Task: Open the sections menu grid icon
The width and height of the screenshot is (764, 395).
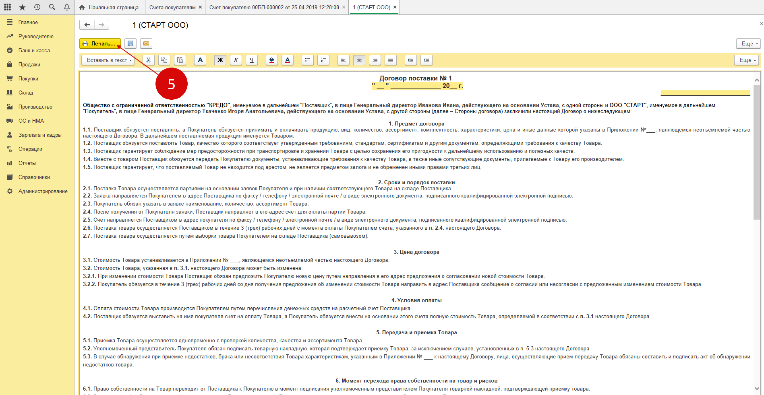Action: coord(7,7)
